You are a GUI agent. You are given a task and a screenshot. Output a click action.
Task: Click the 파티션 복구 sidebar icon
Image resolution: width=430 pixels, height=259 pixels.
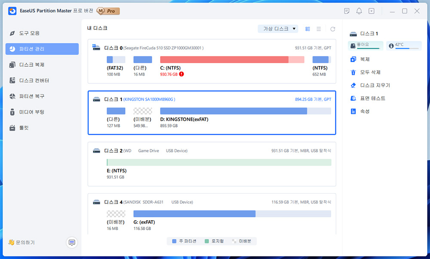coord(12,96)
